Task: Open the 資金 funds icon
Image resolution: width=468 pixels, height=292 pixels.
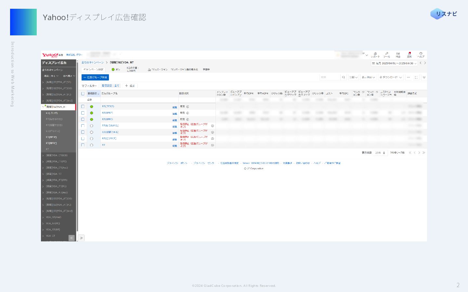Action: point(398,55)
